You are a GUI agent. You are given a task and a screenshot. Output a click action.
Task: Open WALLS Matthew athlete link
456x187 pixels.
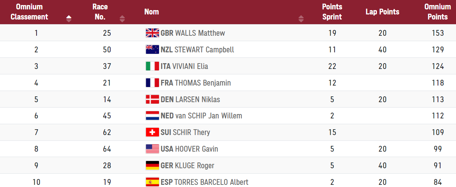coord(200,33)
